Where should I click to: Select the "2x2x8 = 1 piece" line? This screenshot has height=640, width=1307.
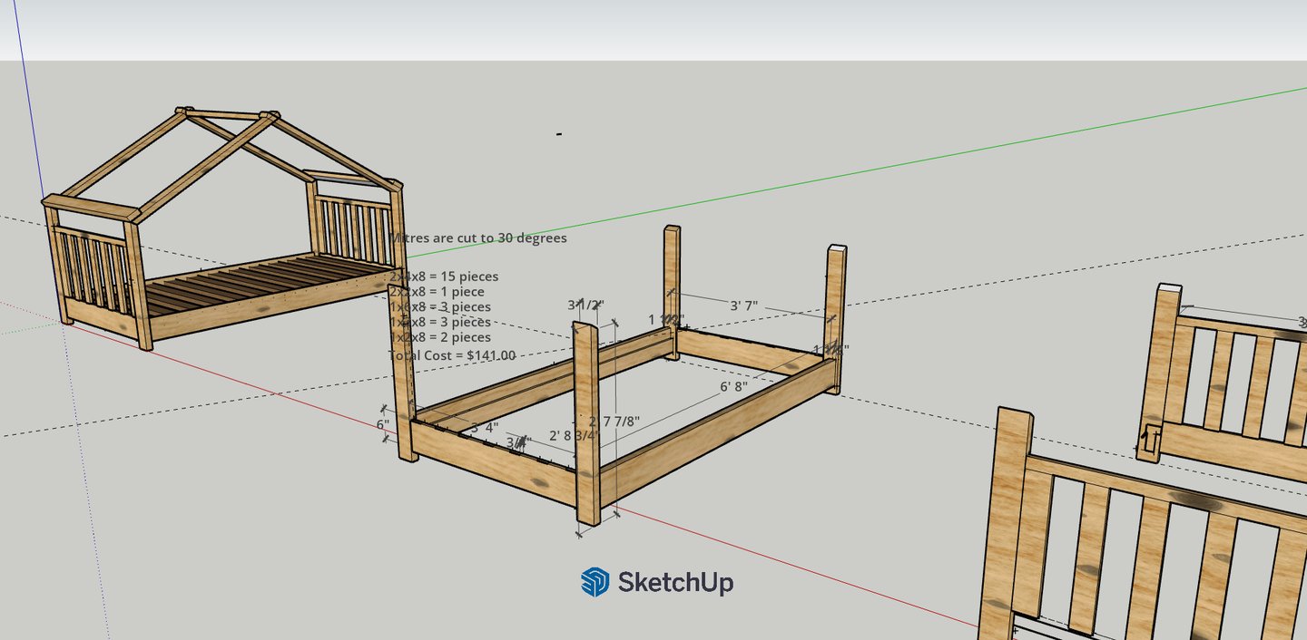pos(437,292)
